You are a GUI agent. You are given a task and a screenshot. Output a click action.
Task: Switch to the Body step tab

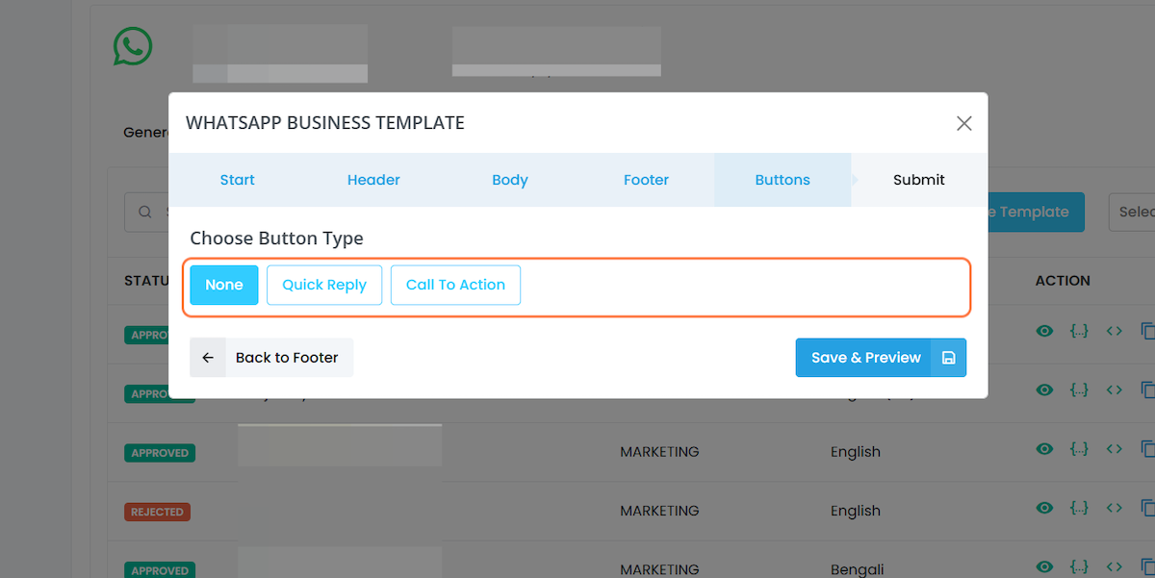pos(510,180)
